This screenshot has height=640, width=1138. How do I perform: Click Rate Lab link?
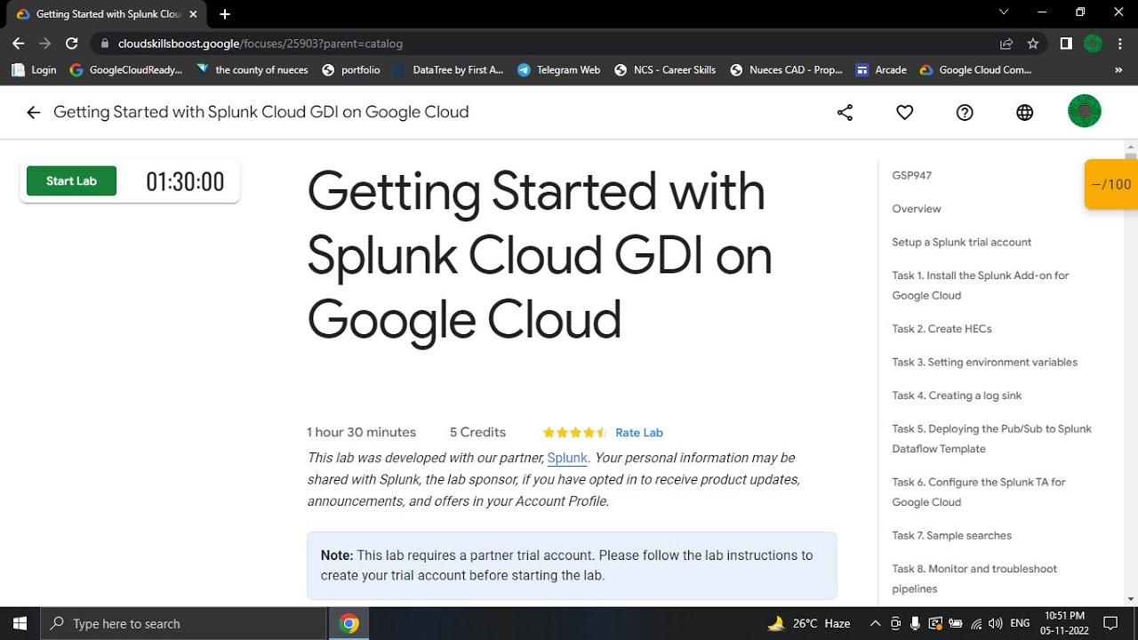(x=639, y=433)
